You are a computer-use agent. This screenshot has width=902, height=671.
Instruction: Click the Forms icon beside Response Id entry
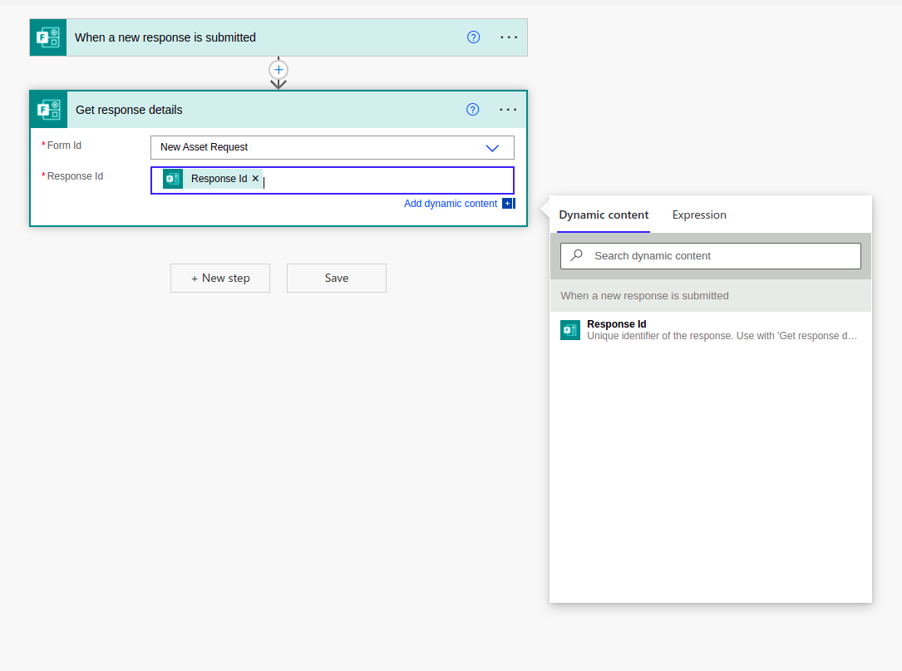coord(172,178)
